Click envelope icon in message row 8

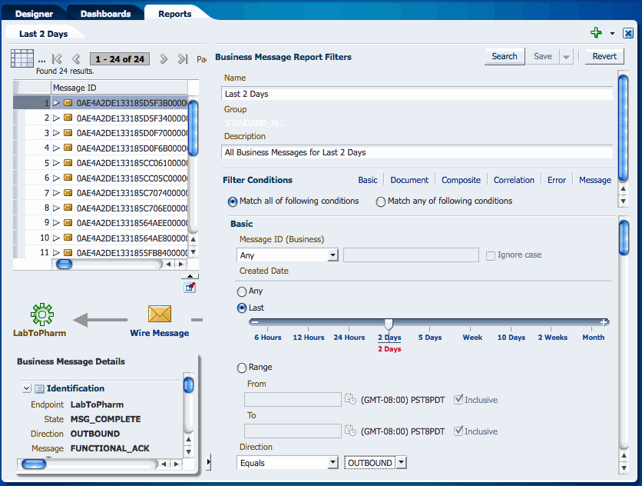click(68, 208)
